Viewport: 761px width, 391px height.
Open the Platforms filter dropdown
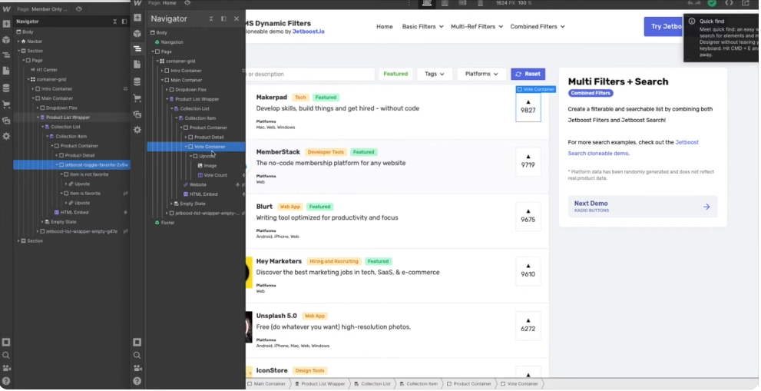[x=481, y=74]
